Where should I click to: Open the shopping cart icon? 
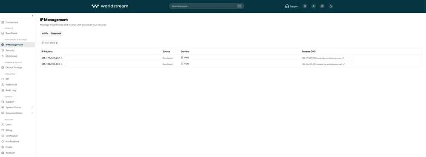coord(322,6)
